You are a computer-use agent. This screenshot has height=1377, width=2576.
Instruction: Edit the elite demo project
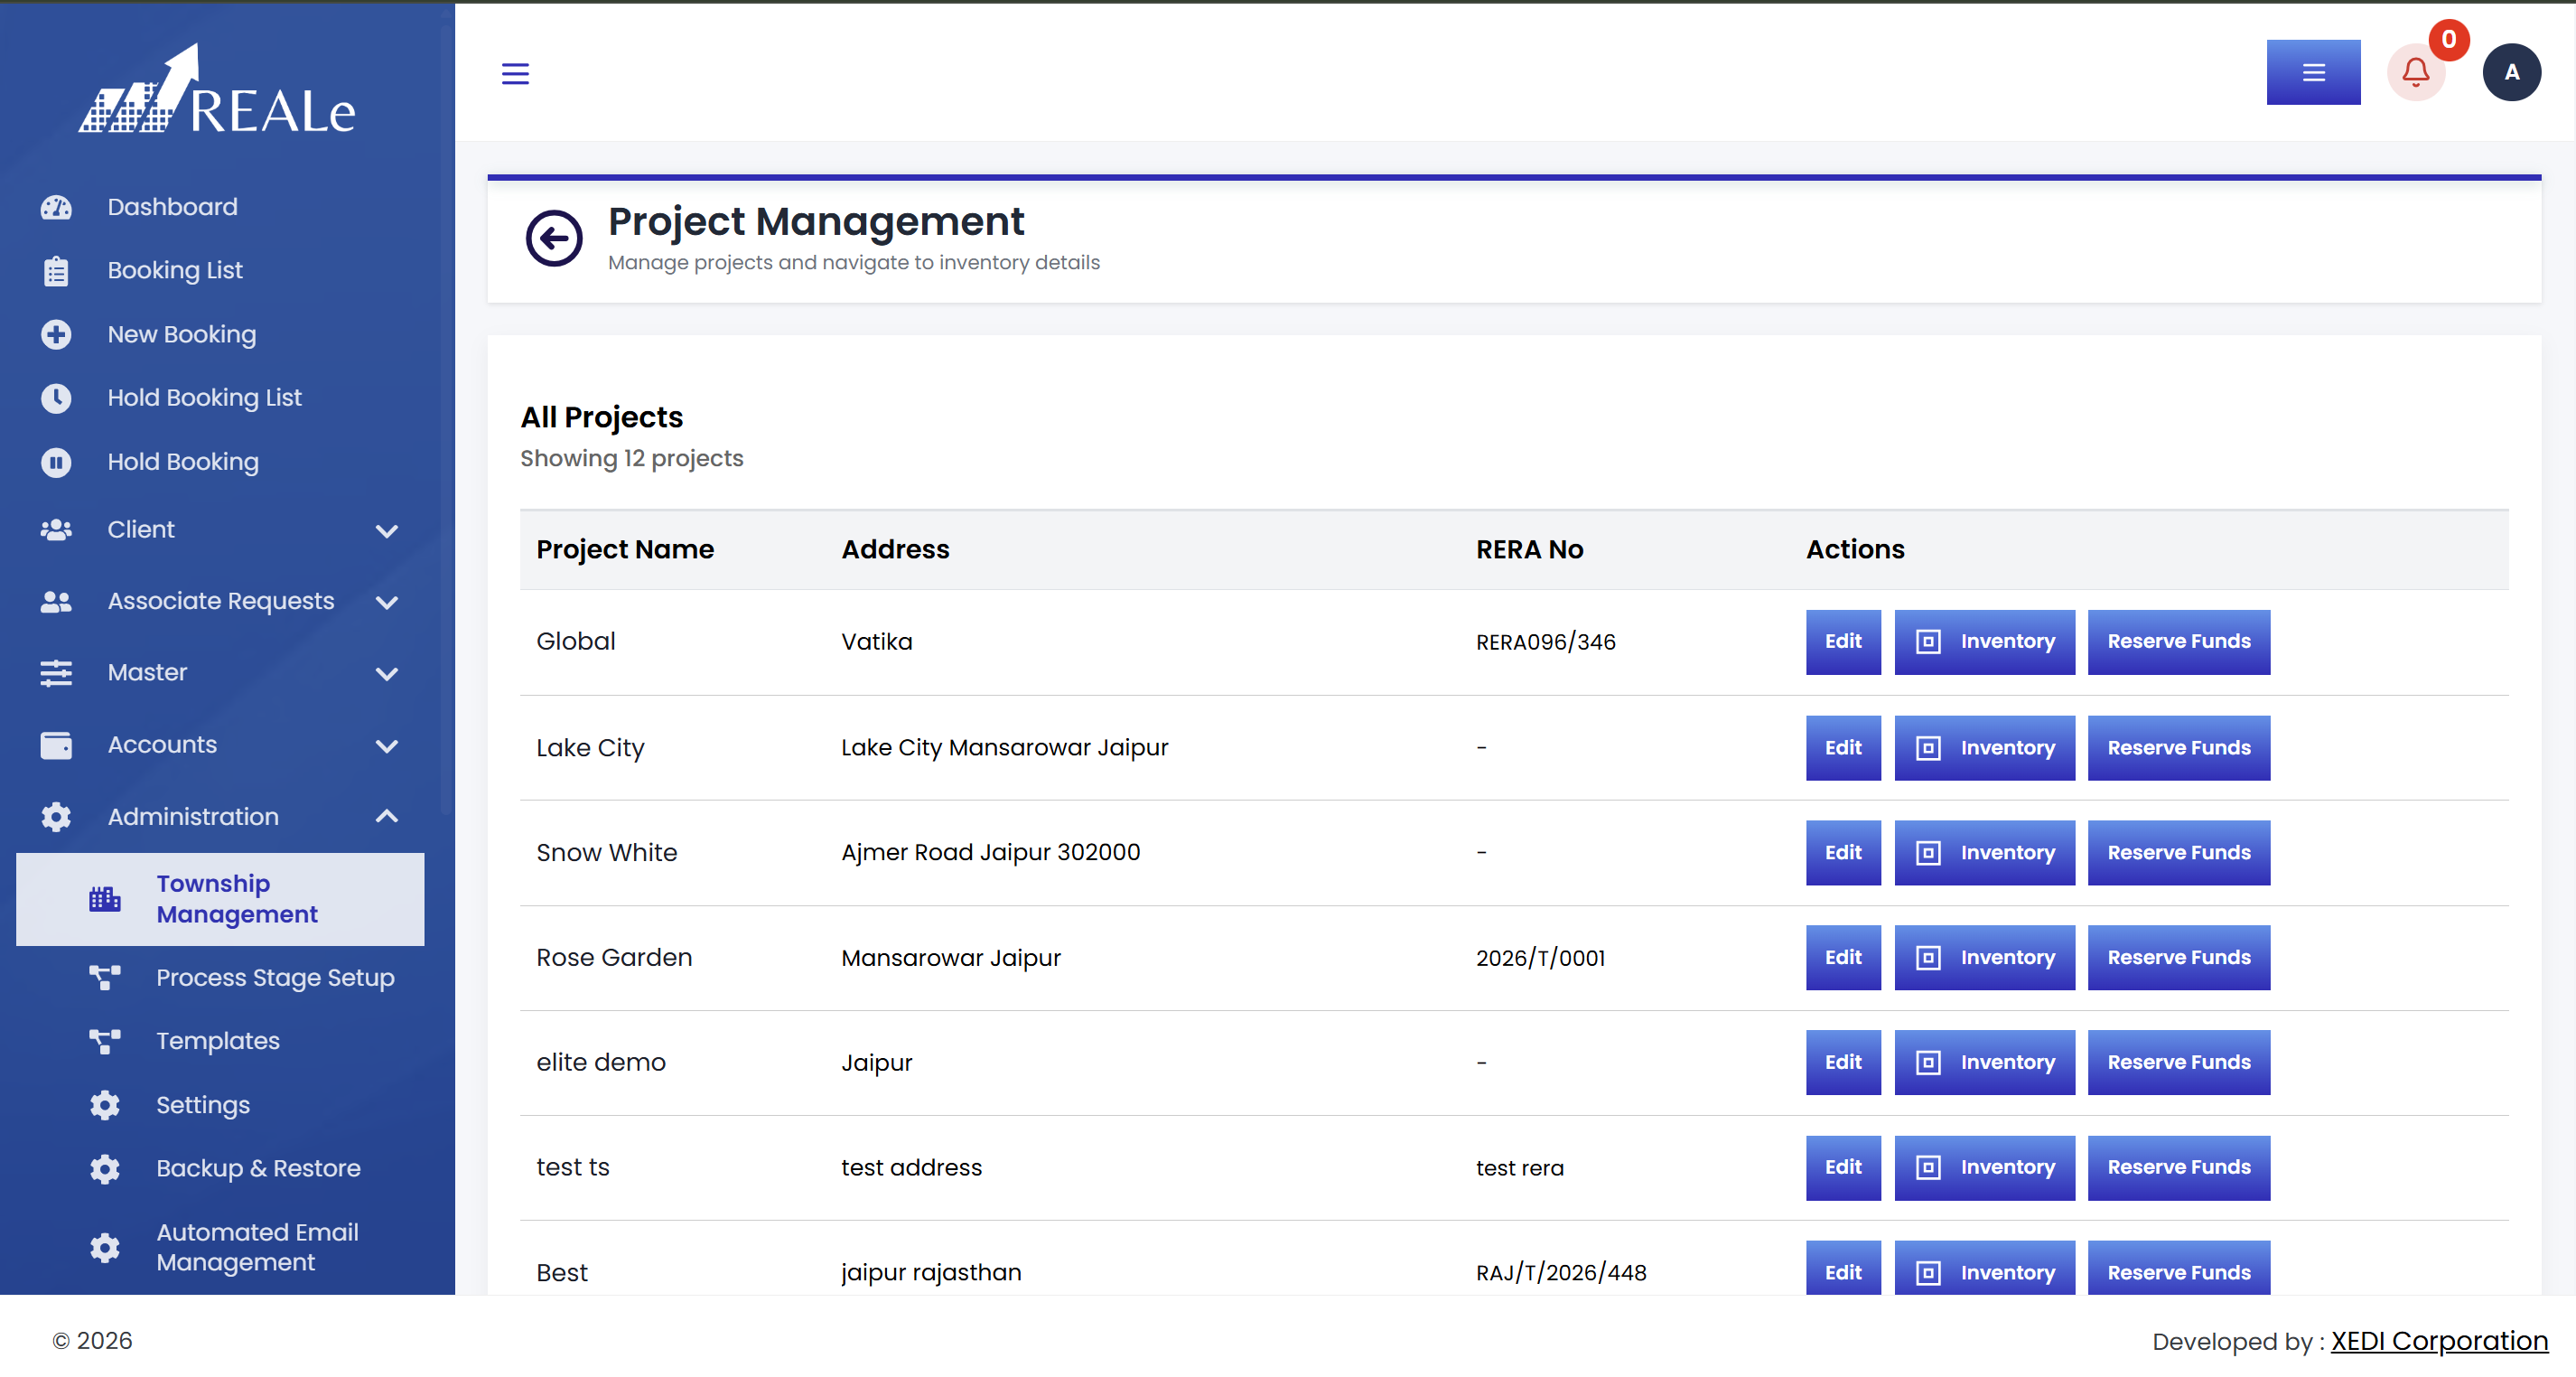coord(1843,1063)
